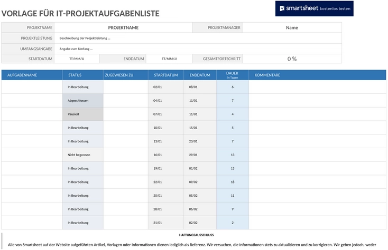388x250 pixels.
Task: Click end date 02/02 cell
Action: 200,223
